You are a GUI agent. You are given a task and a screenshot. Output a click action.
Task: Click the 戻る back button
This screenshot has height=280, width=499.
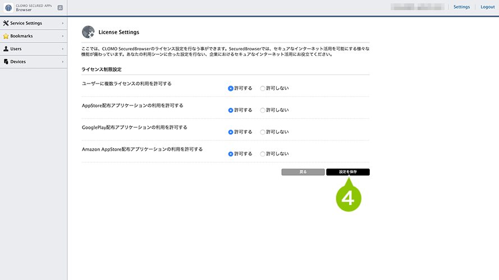[x=303, y=172]
